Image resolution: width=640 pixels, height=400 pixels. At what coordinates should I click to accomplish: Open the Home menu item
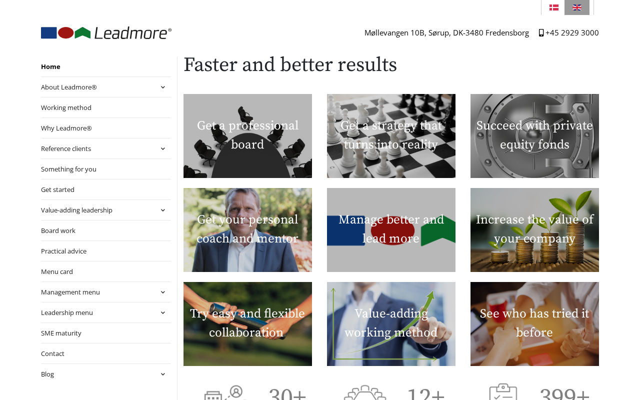tap(50, 66)
